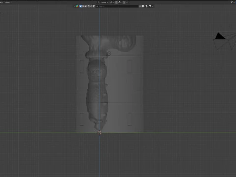
Task: Click the 3D cursor at the model base
Action: [99, 133]
